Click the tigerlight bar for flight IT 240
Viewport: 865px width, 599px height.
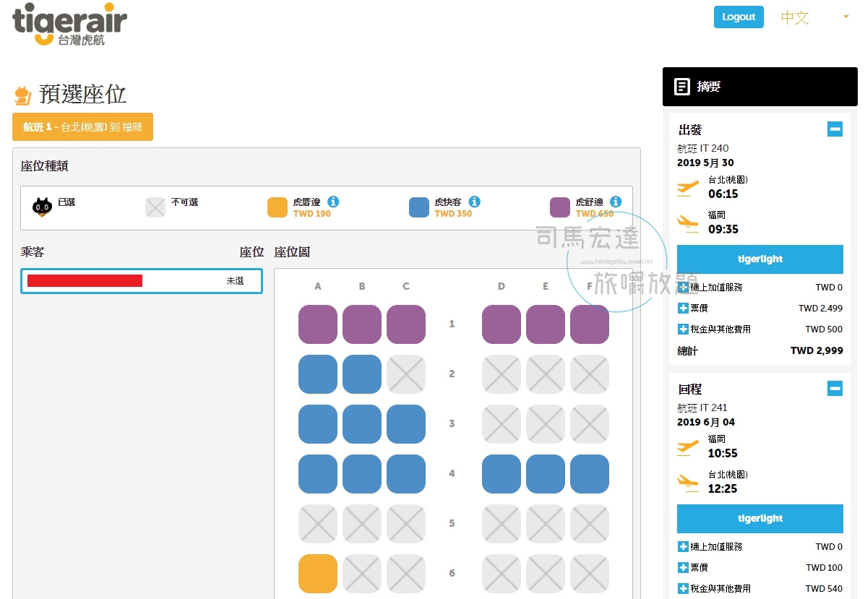(x=760, y=259)
